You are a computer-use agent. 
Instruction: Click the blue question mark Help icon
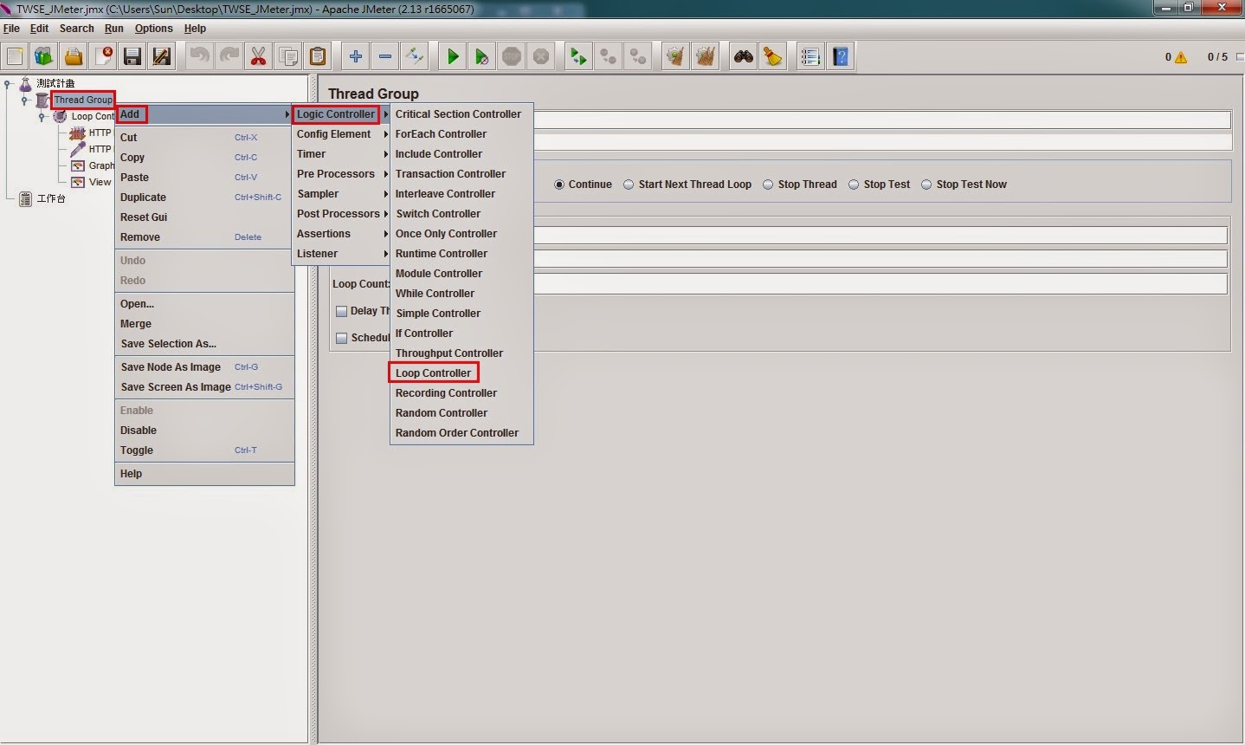click(x=841, y=57)
